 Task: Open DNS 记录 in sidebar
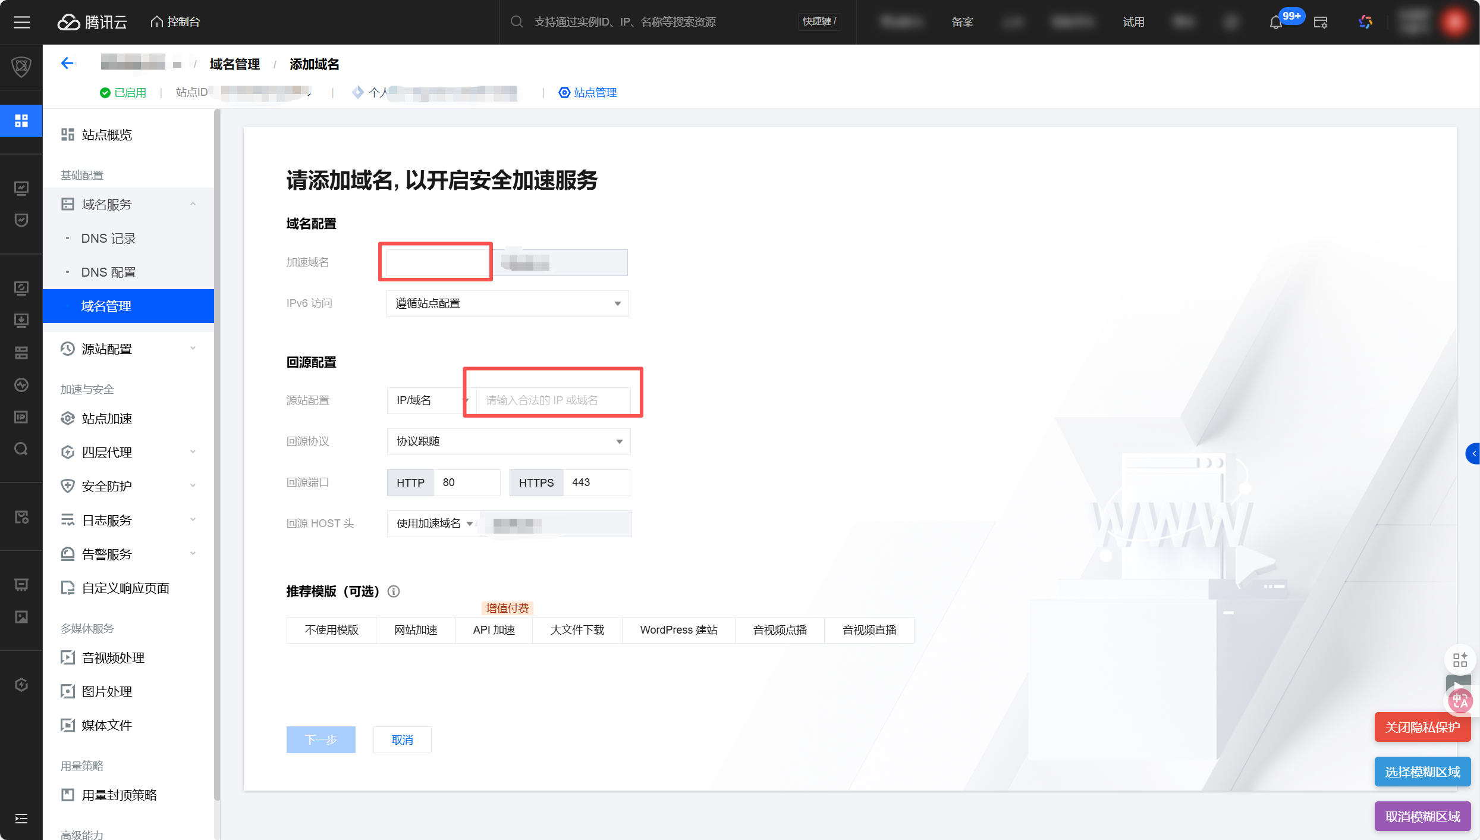[109, 239]
